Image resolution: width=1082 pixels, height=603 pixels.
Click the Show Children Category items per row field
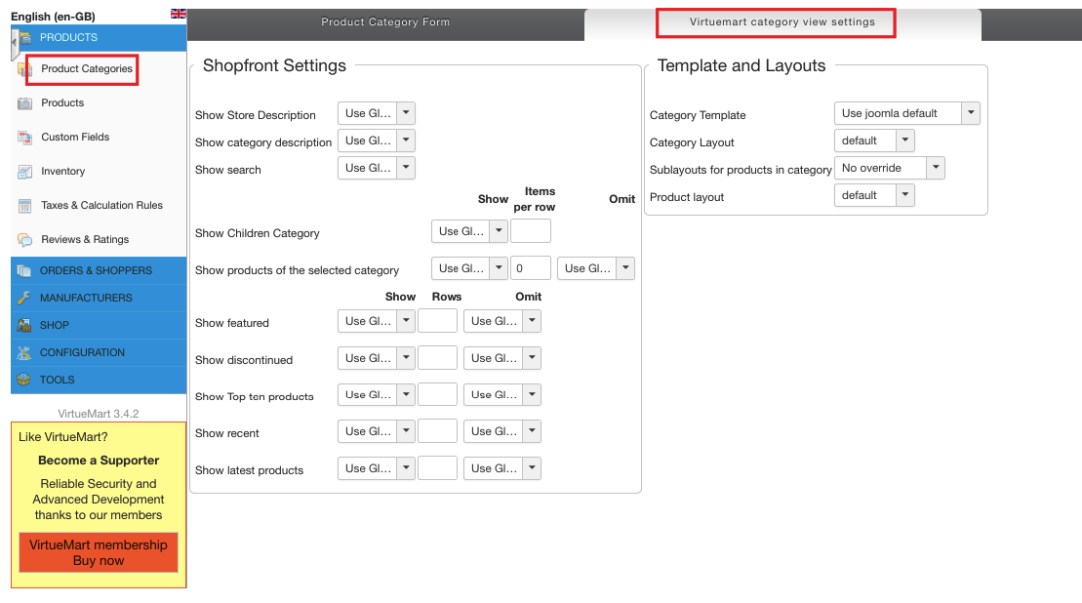tap(530, 231)
